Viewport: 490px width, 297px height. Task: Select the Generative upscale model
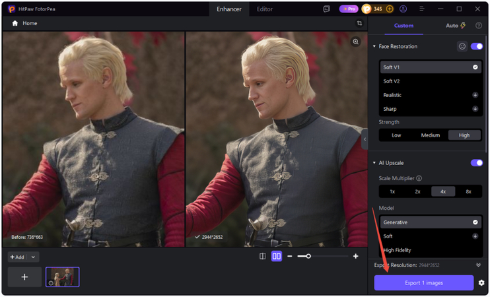pos(431,222)
